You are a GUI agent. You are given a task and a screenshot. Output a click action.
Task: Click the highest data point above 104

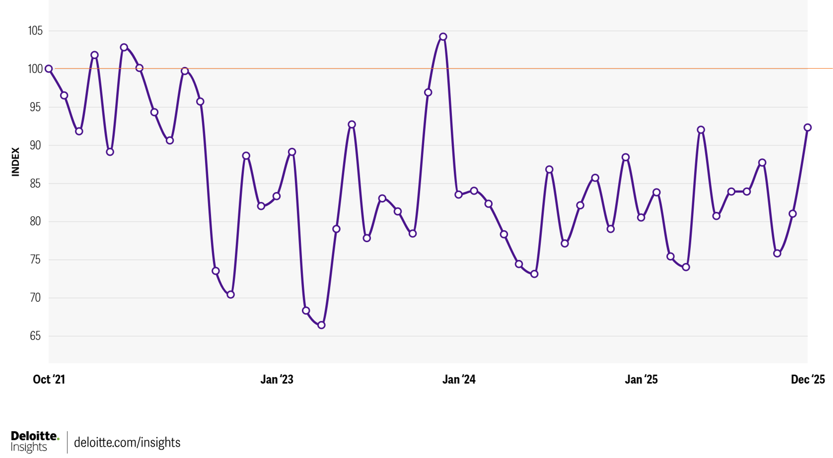(443, 37)
